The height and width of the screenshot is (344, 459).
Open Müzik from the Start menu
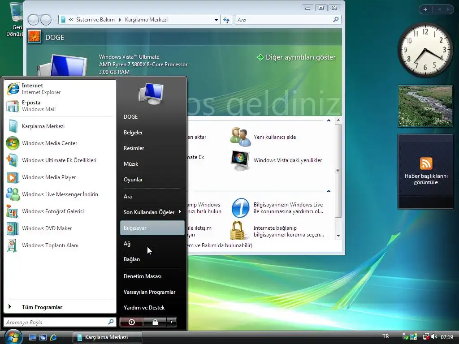point(152,164)
